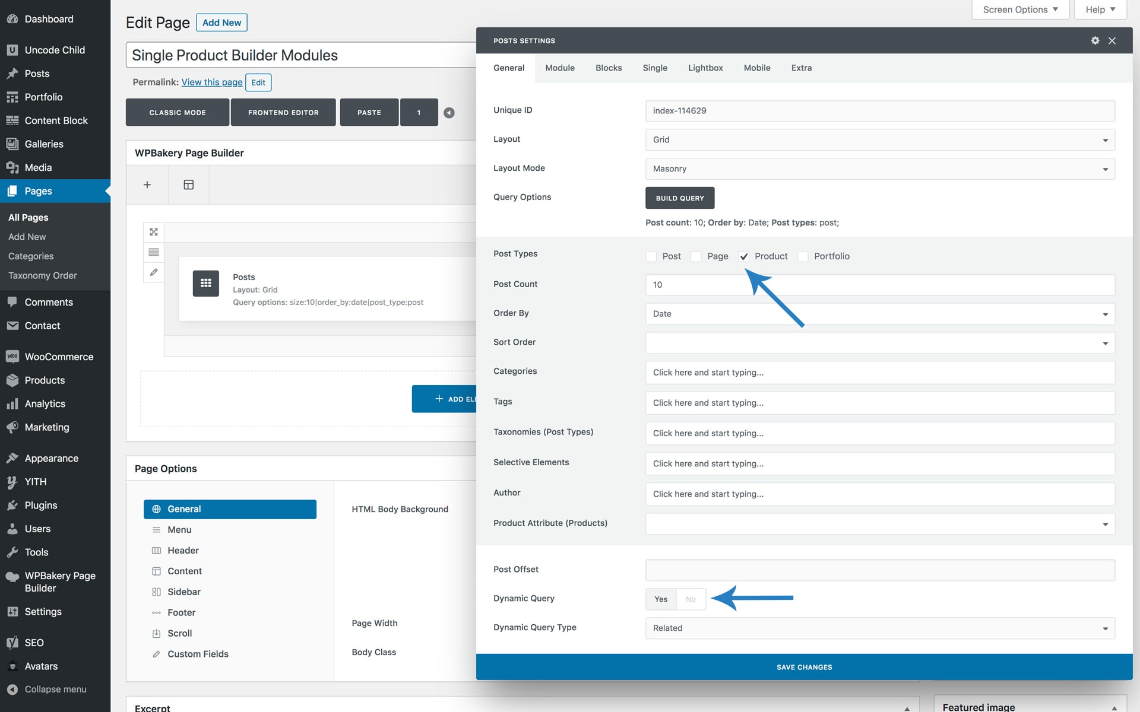Open Screen Options panel
Image resolution: width=1140 pixels, height=712 pixels.
point(1020,9)
